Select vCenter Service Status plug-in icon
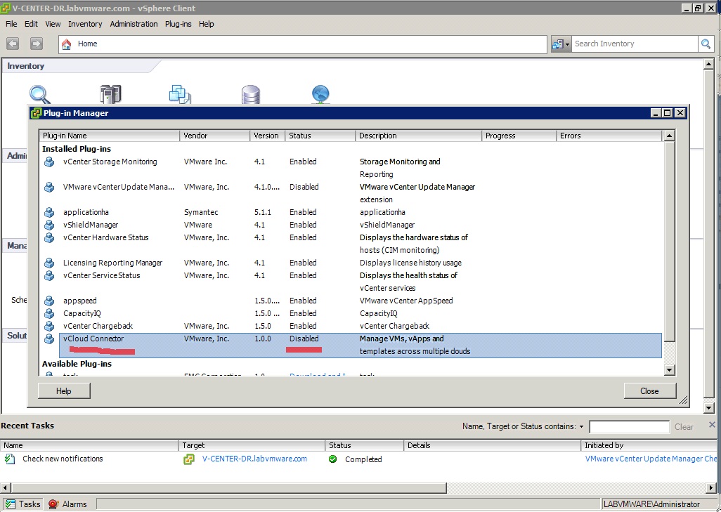The height and width of the screenshot is (512, 721). (49, 275)
